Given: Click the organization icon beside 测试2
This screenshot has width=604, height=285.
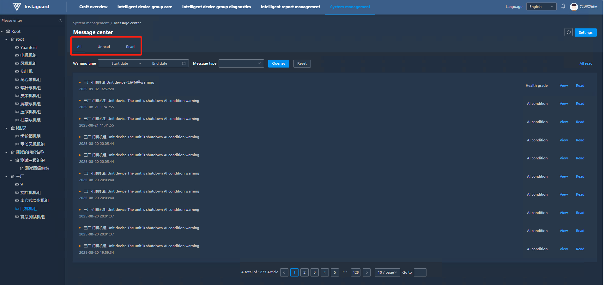Looking at the screenshot, I should tap(13, 128).
